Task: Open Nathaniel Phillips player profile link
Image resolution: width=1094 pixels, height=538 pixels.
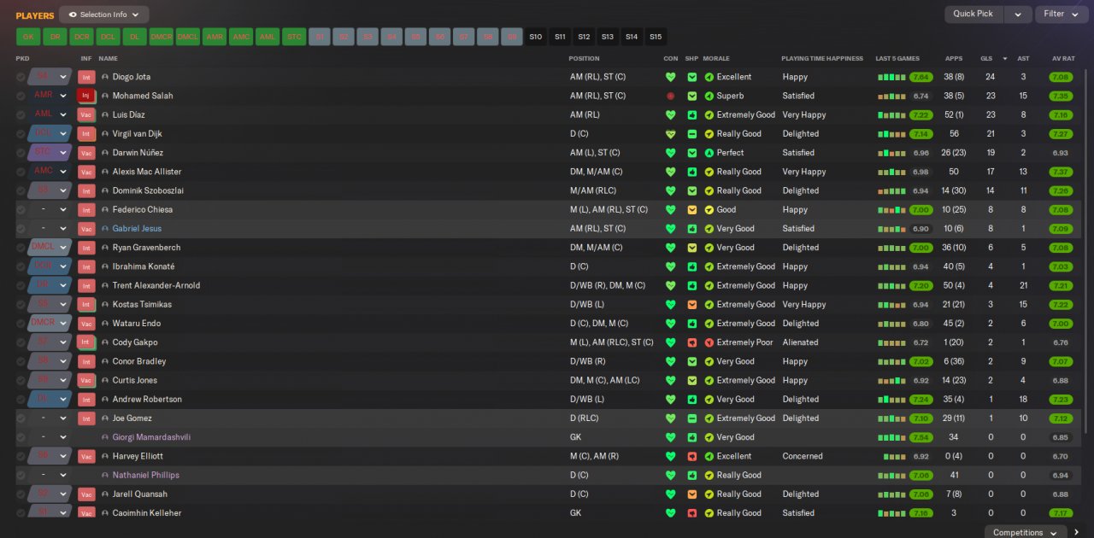Action: (x=146, y=475)
